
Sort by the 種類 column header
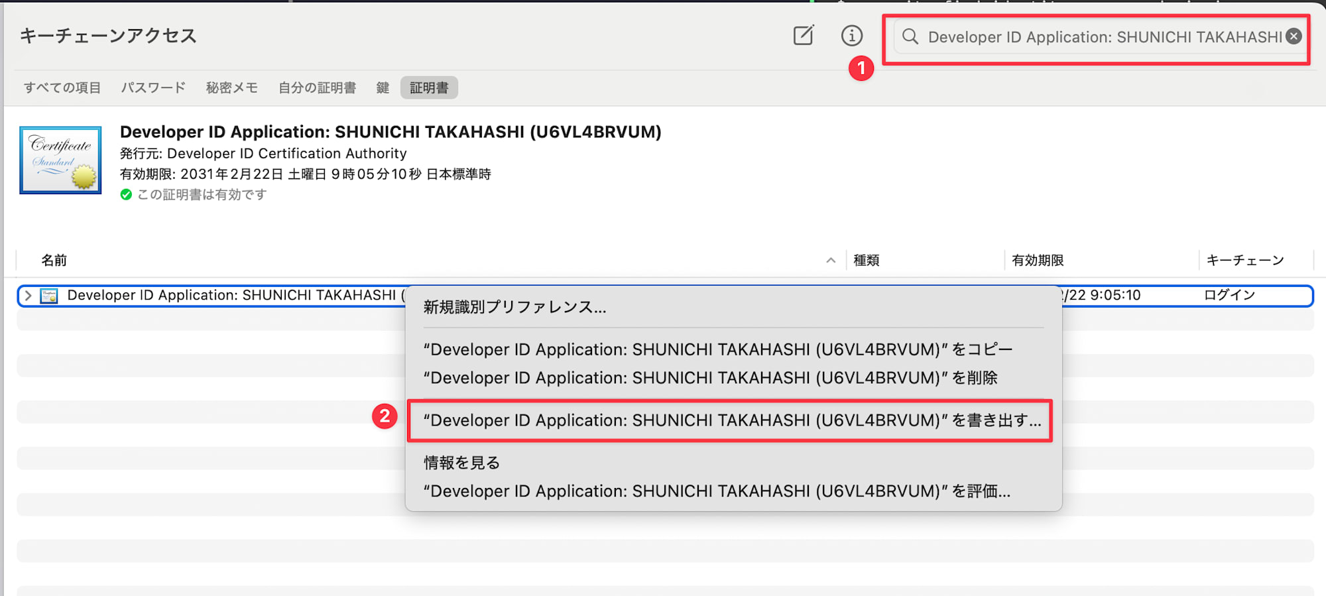(867, 261)
